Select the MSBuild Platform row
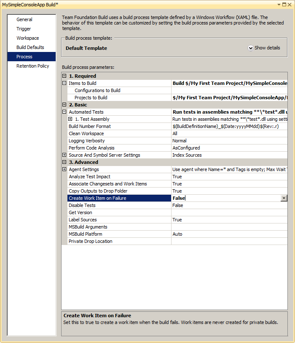This screenshot has height=343, width=295. click(x=119, y=234)
